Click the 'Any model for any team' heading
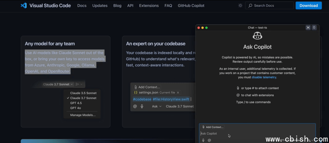This screenshot has height=143, width=329. [50, 44]
